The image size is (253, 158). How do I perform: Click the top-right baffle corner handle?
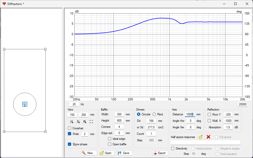(x=46, y=49)
